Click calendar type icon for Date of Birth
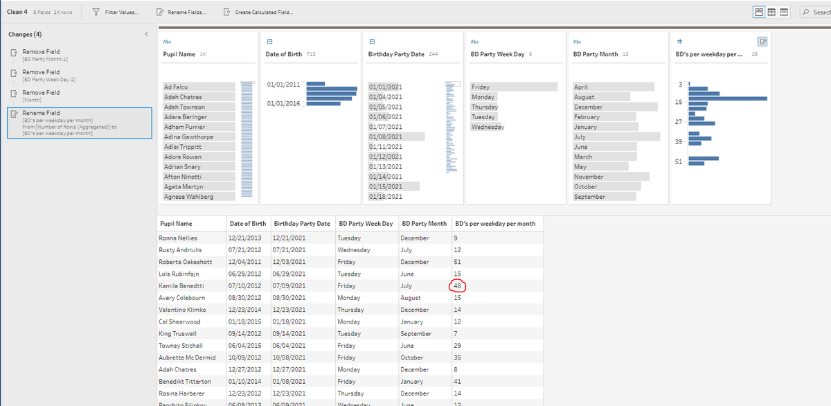This screenshot has width=831, height=406. pyautogui.click(x=269, y=42)
